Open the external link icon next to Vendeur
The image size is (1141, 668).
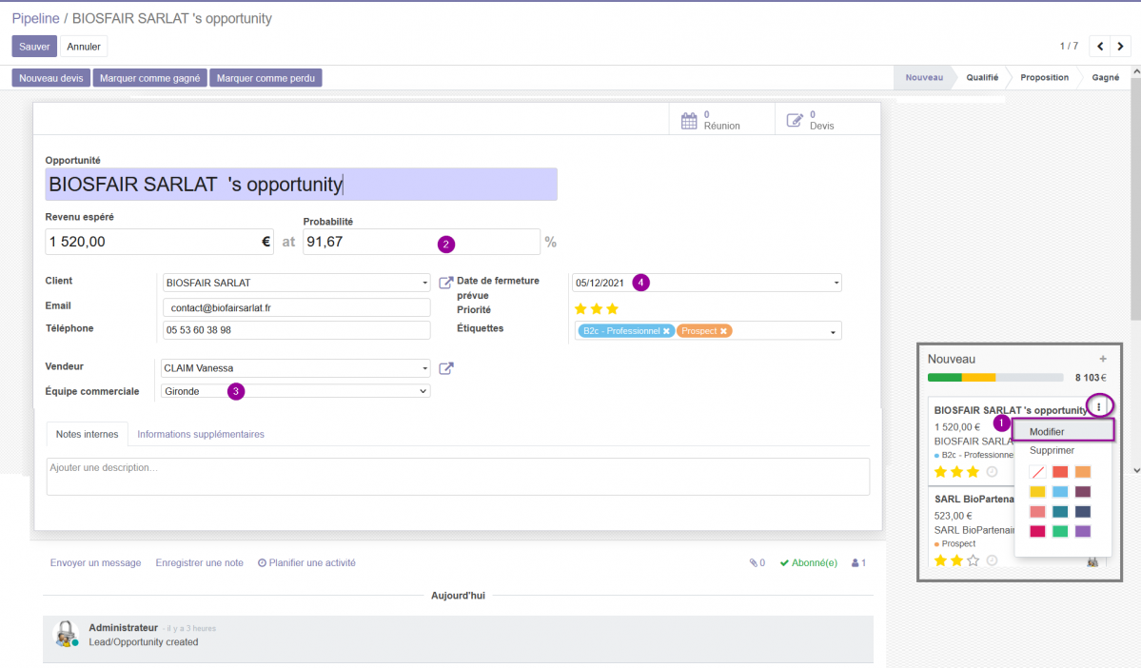click(x=446, y=368)
